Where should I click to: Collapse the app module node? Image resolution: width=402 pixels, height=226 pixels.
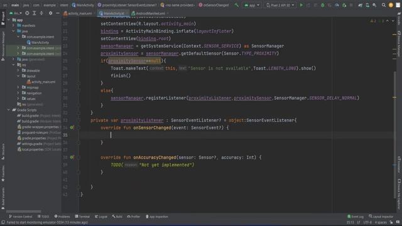point(9,20)
